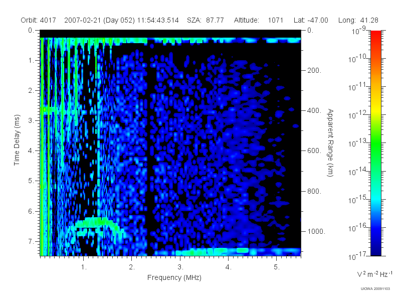Click the bright horizontal band at 2.7 ms delay

tap(59, 110)
